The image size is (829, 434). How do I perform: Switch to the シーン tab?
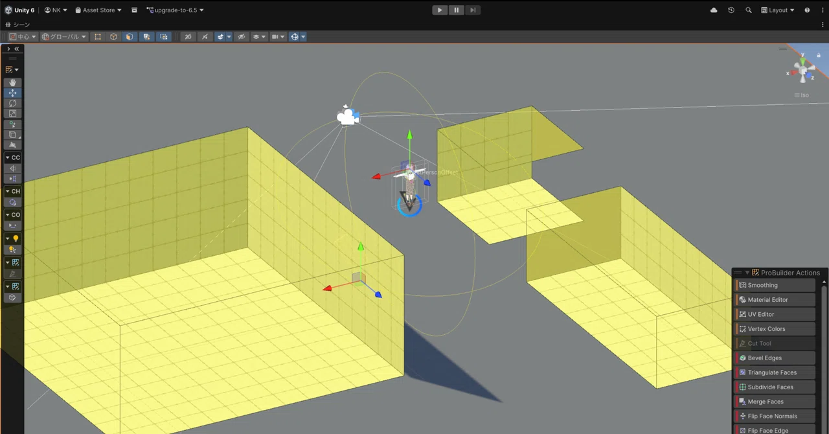(17, 25)
